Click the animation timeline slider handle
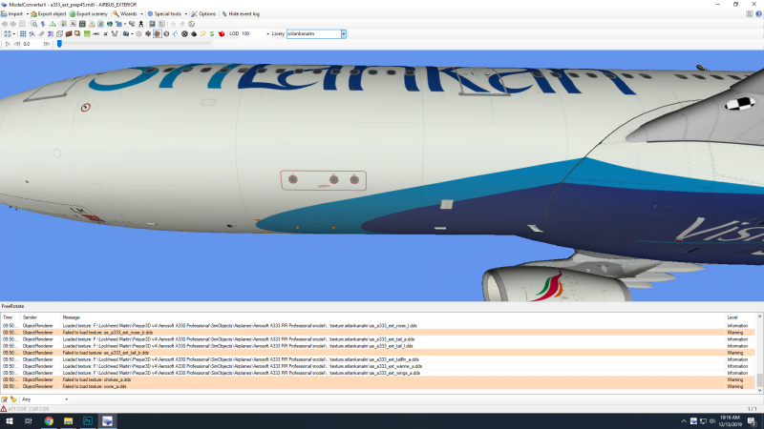Image resolution: width=764 pixels, height=429 pixels. tap(59, 44)
